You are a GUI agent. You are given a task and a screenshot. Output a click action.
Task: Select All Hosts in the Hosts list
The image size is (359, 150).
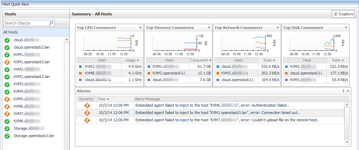[10, 32]
